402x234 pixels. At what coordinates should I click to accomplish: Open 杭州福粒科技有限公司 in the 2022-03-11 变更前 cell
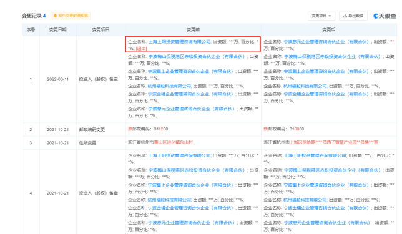coord(169,86)
